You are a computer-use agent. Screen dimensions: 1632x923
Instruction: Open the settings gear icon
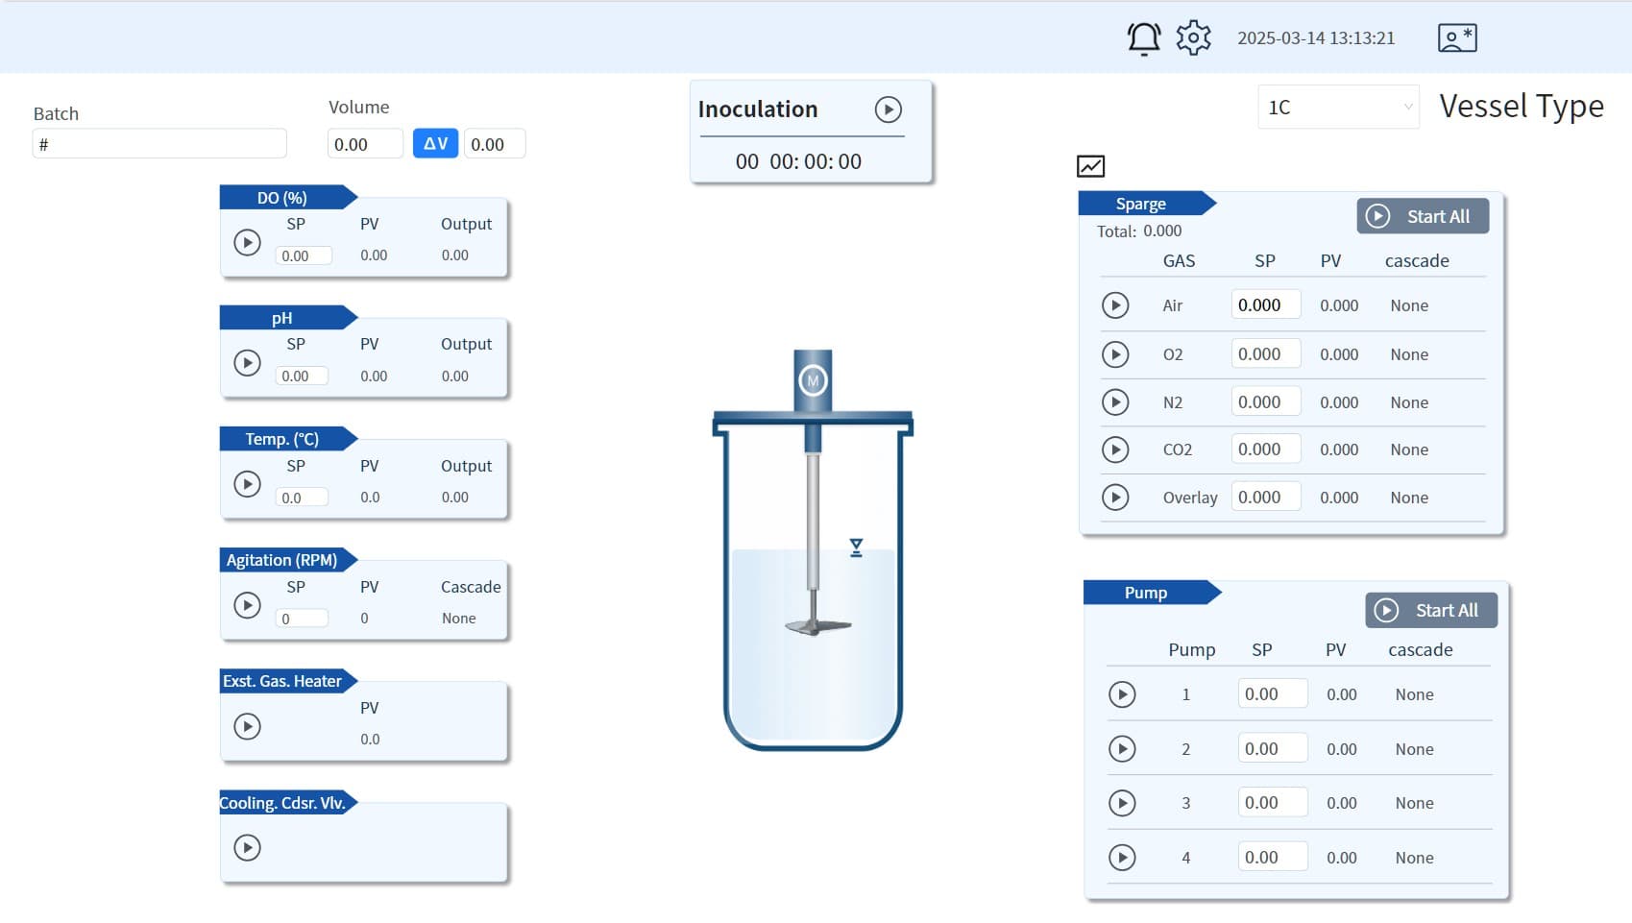pyautogui.click(x=1193, y=38)
